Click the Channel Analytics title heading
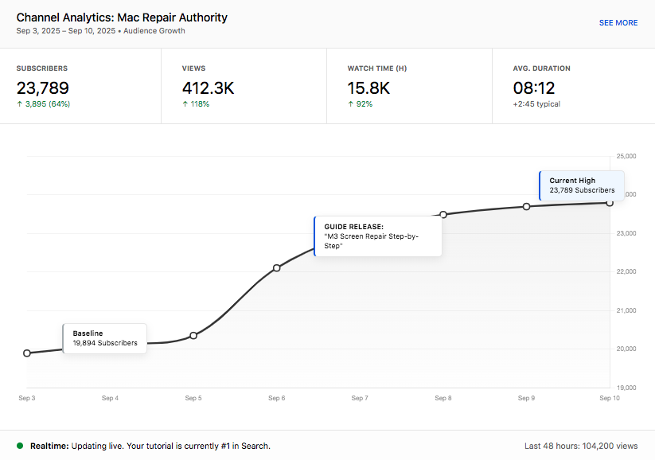 click(x=122, y=18)
